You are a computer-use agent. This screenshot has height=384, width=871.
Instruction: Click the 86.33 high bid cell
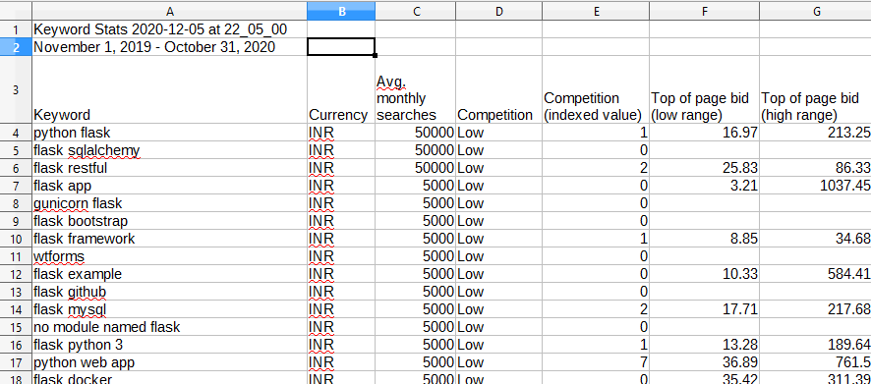click(815, 168)
